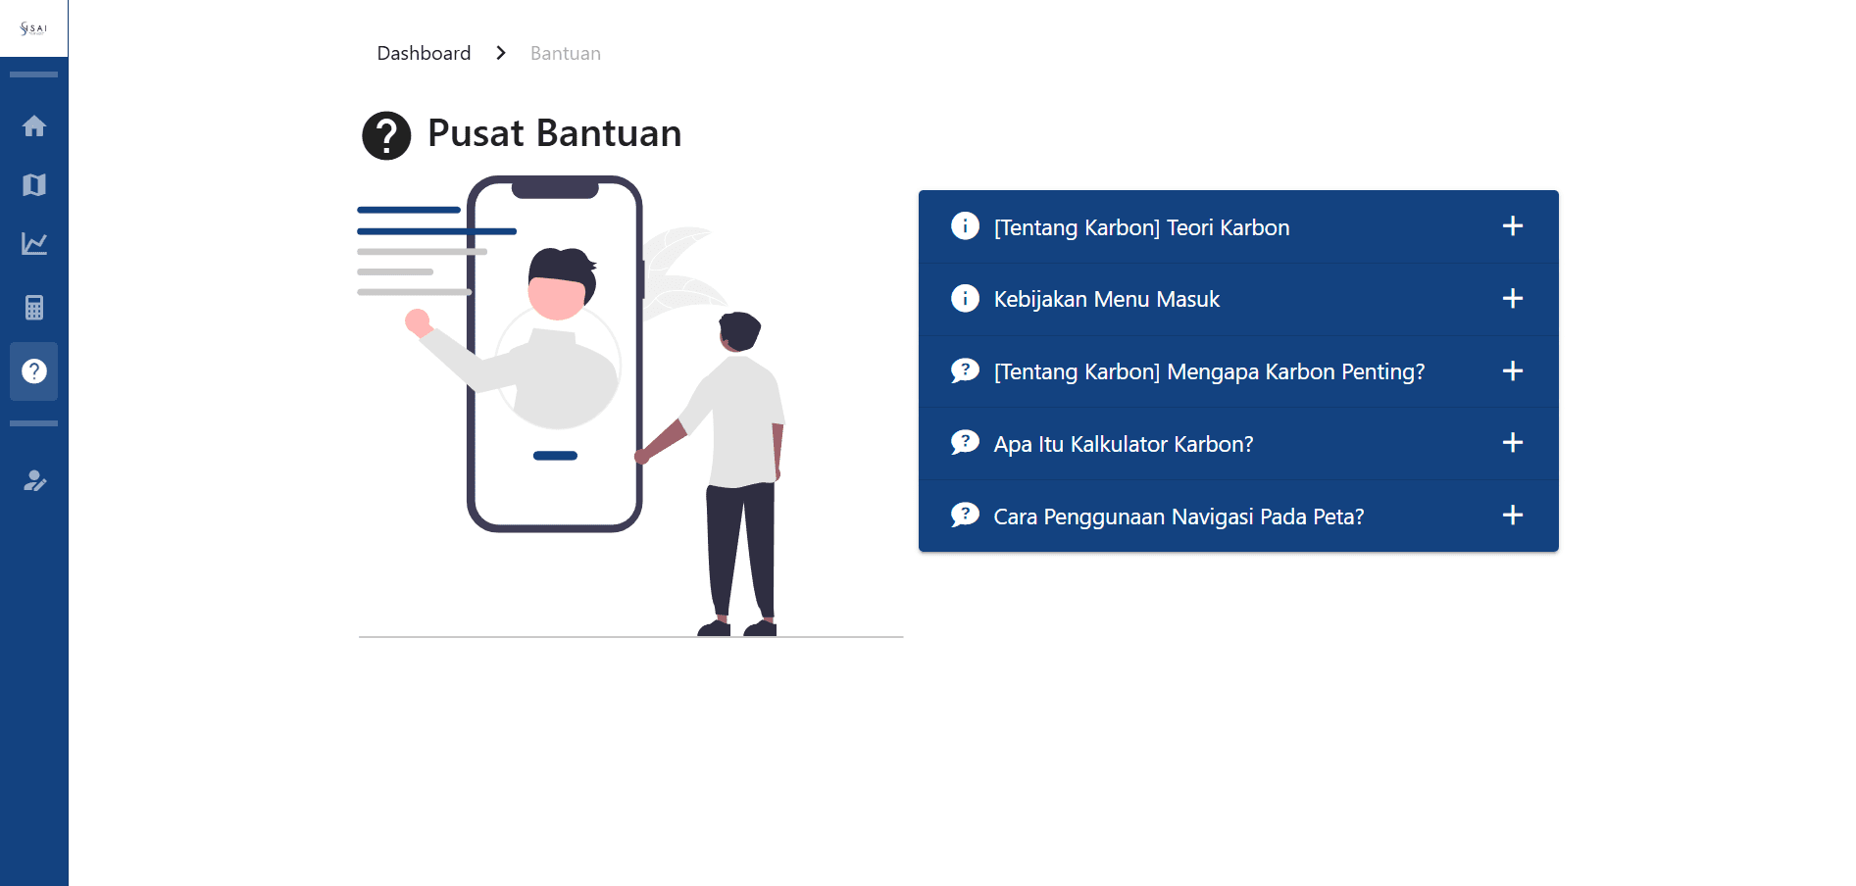Click info icon beside Kebijakan Menu Masuk
Image resolution: width=1856 pixels, height=886 pixels.
pyautogui.click(x=965, y=298)
